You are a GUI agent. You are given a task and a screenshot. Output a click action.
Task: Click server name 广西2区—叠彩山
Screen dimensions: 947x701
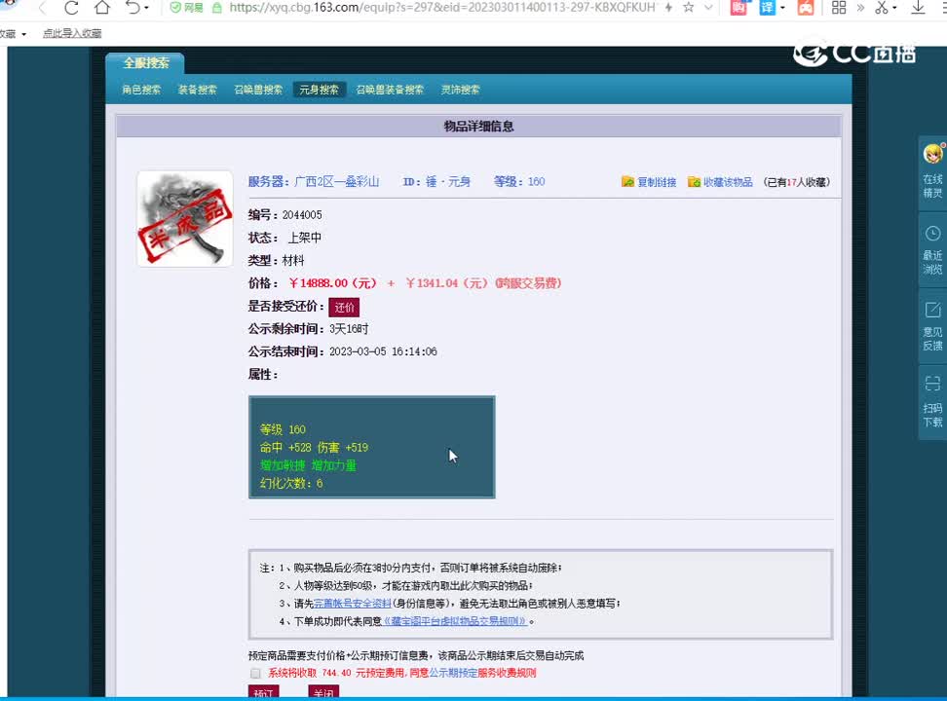coord(336,182)
